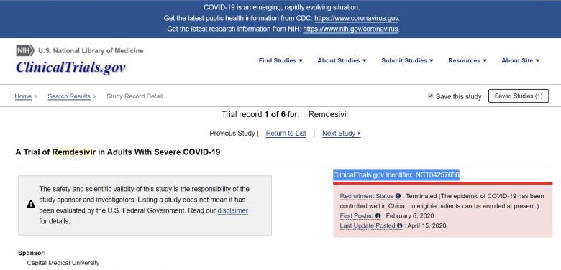Click the NIH logo badge
This screenshot has height=270, width=561.
pyautogui.click(x=25, y=50)
